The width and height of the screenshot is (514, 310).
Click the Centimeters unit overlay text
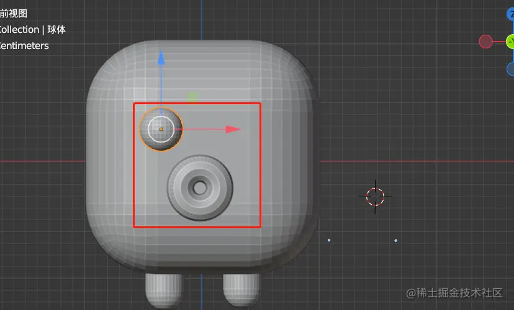24,45
